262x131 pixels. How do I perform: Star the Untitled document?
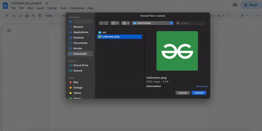click(47, 3)
